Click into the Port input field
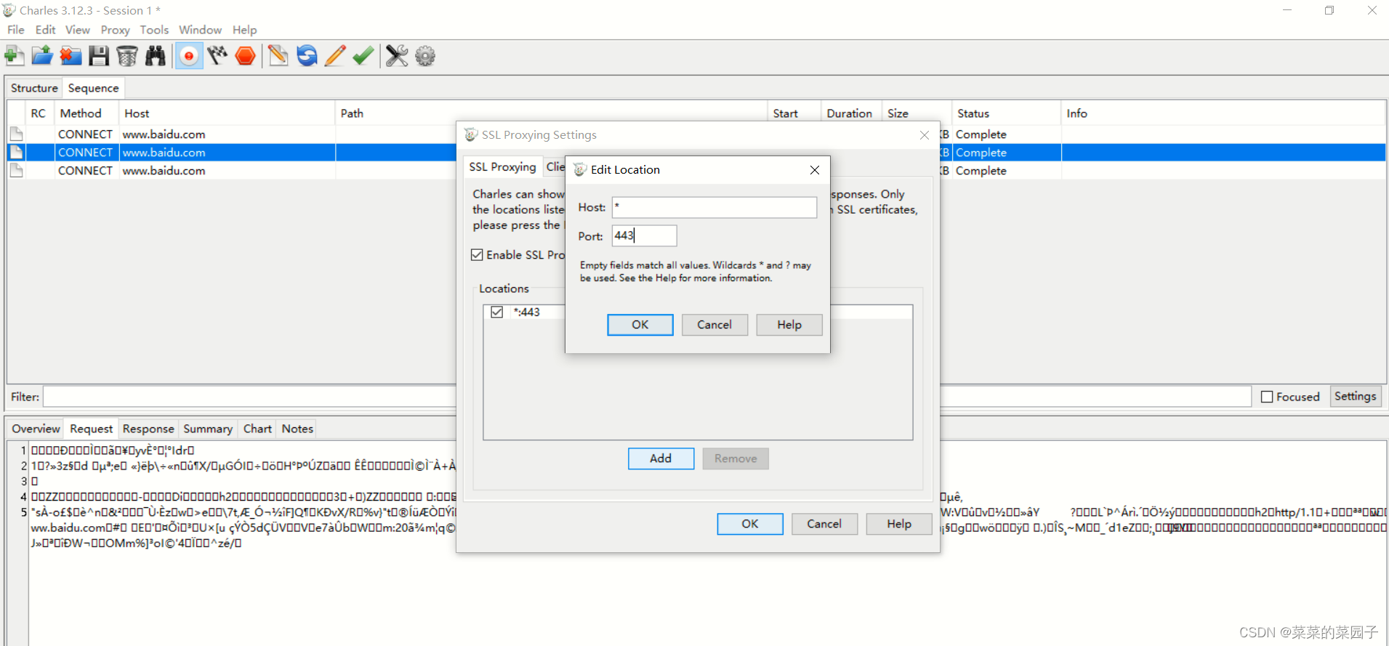1389x646 pixels. [644, 235]
